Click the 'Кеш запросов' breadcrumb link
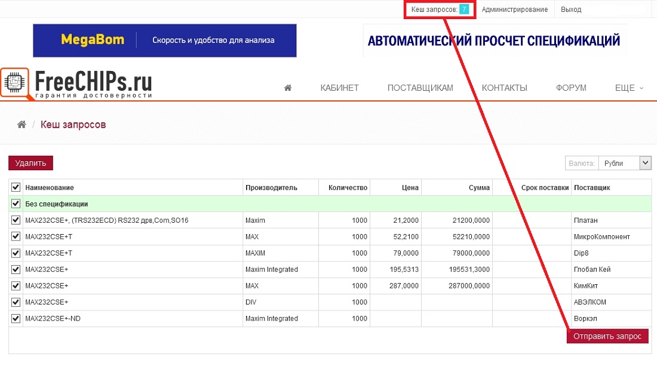Image resolution: width=657 pixels, height=366 pixels. coord(73,124)
